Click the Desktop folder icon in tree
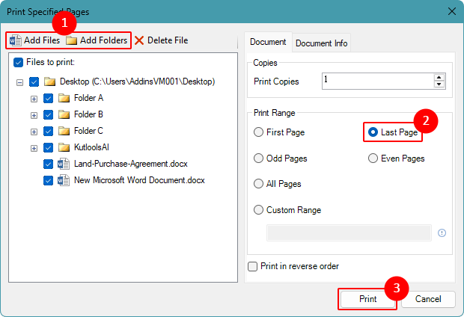 coord(49,81)
